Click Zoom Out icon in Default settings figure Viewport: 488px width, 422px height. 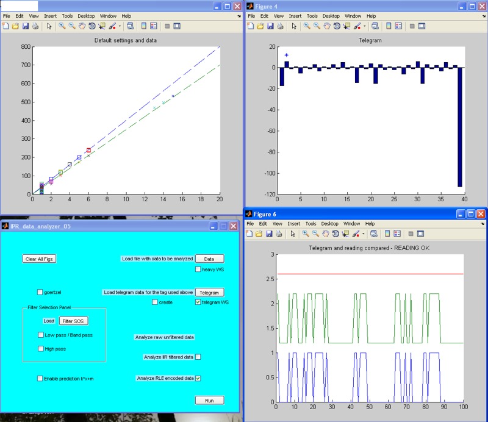point(72,26)
